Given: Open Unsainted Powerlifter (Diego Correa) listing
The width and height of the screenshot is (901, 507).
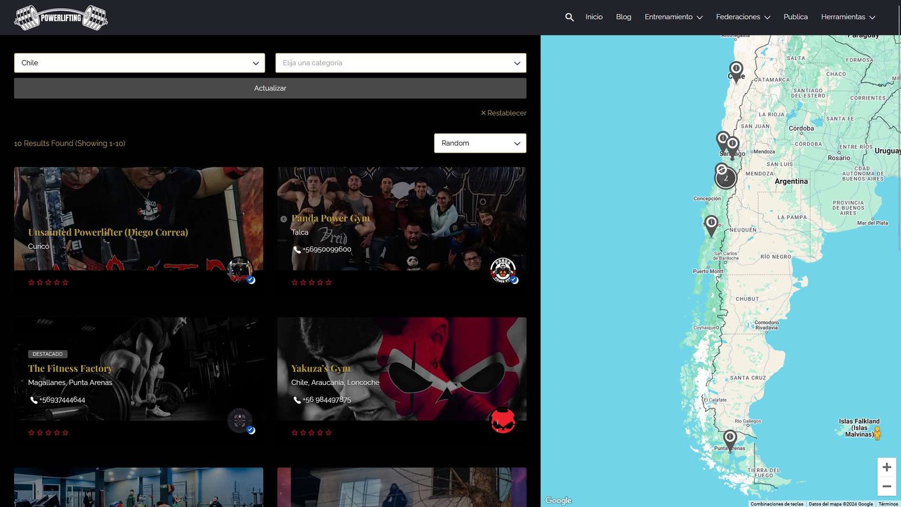Looking at the screenshot, I should 108,232.
